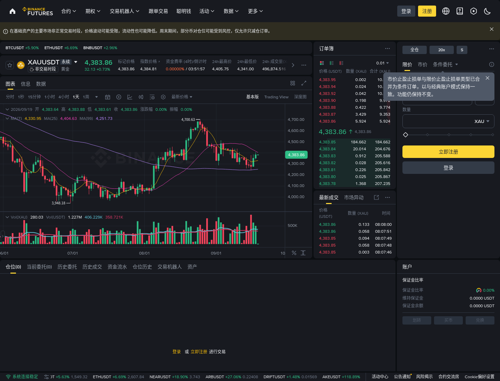Screen dimensions: 500x381
Task: Open the XAU quantity unit dropdown
Action: (x=482, y=121)
